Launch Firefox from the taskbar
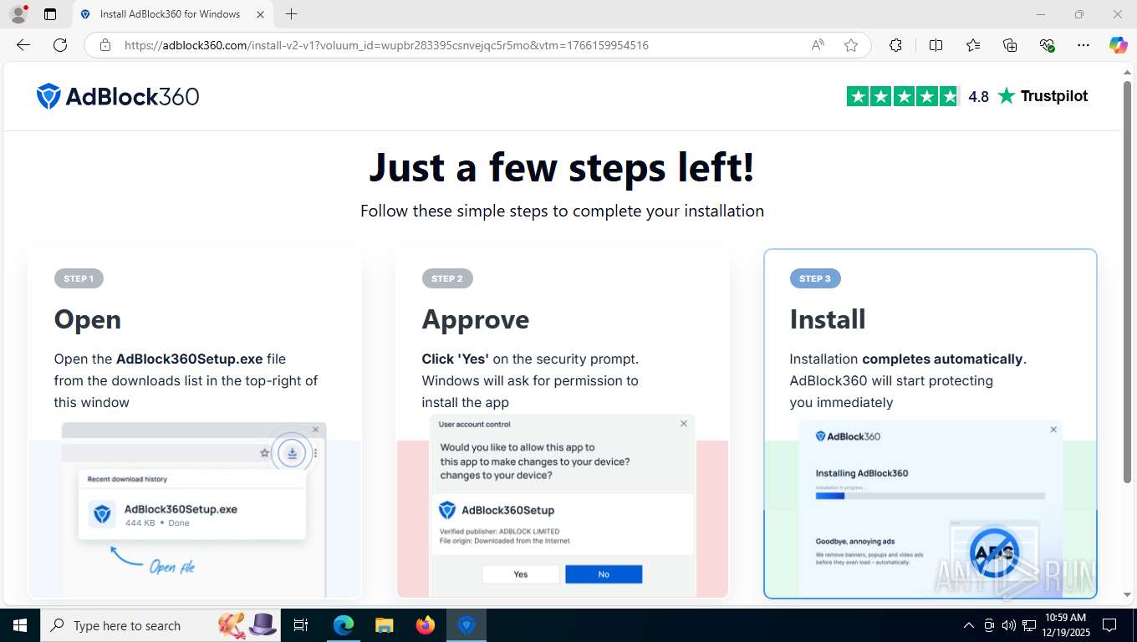The image size is (1137, 642). [426, 625]
